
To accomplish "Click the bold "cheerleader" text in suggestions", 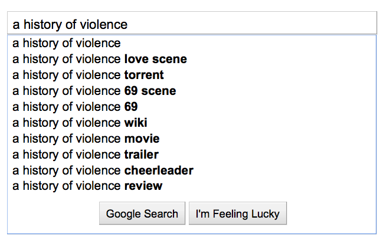I will (159, 170).
